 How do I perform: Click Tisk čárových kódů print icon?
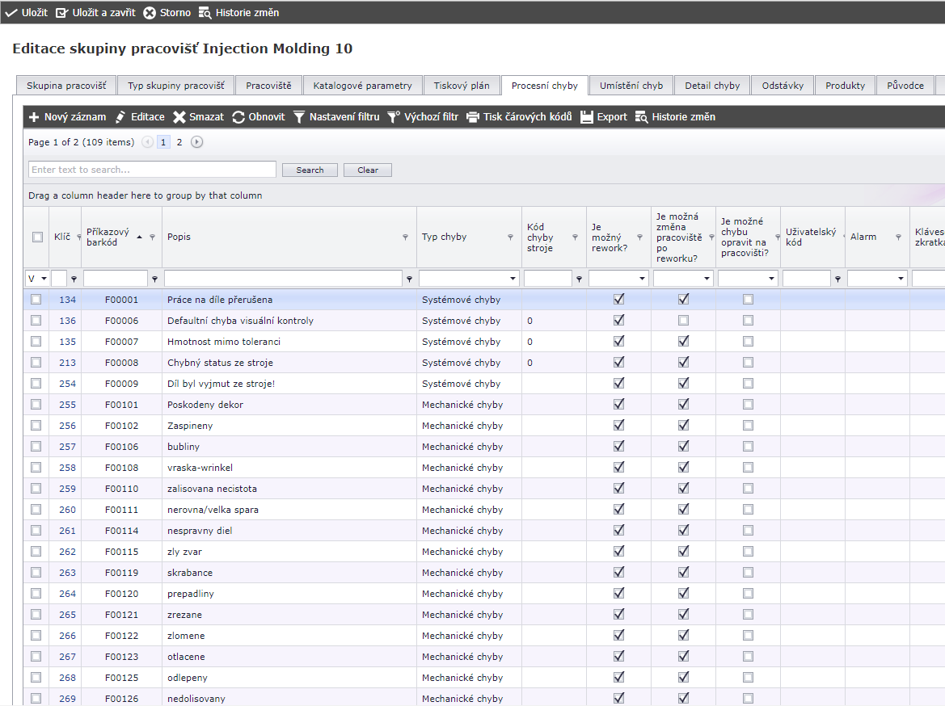[473, 117]
